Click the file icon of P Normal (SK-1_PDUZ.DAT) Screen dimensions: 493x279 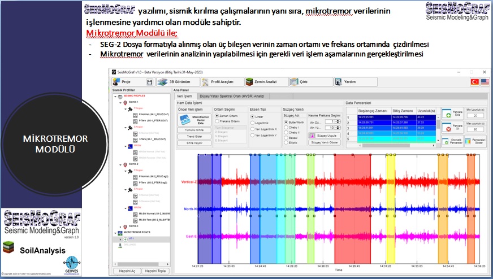click(135, 115)
